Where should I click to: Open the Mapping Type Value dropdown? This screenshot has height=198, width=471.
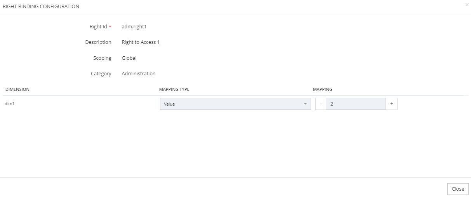point(235,104)
